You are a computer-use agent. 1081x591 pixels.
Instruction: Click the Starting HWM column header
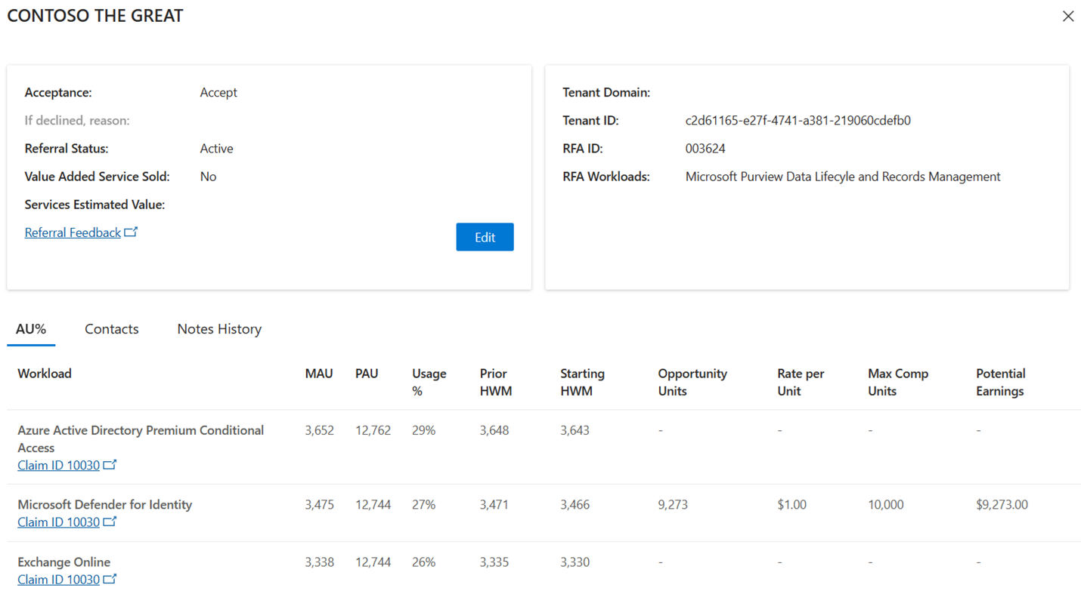point(582,382)
